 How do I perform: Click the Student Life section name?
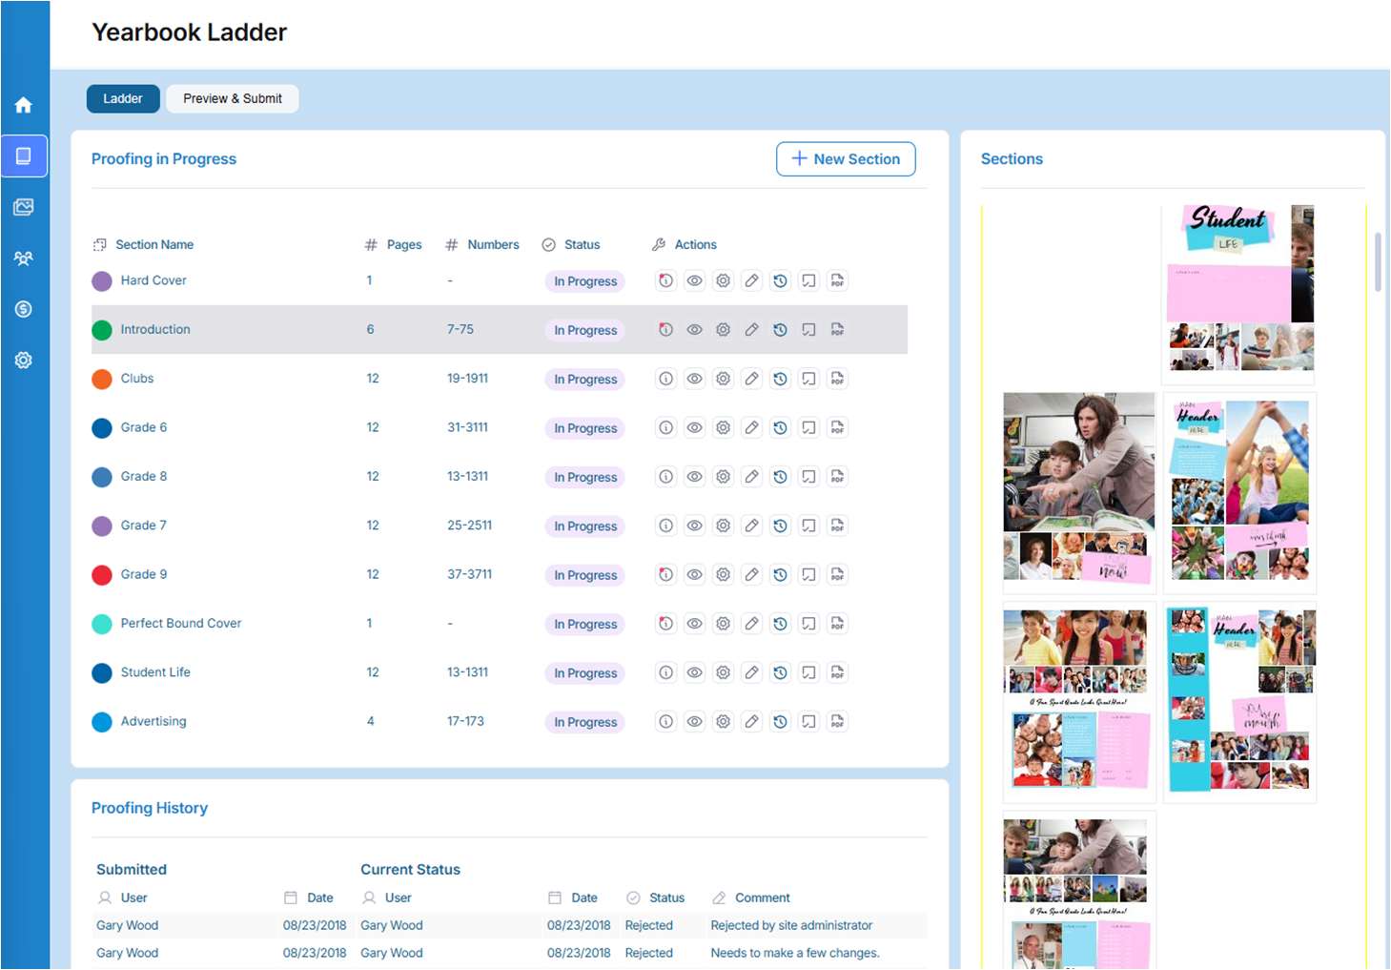coord(155,672)
